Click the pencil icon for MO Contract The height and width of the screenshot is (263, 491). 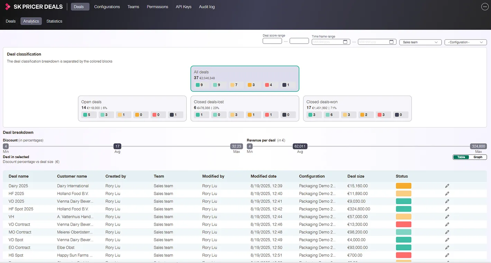coord(447,232)
